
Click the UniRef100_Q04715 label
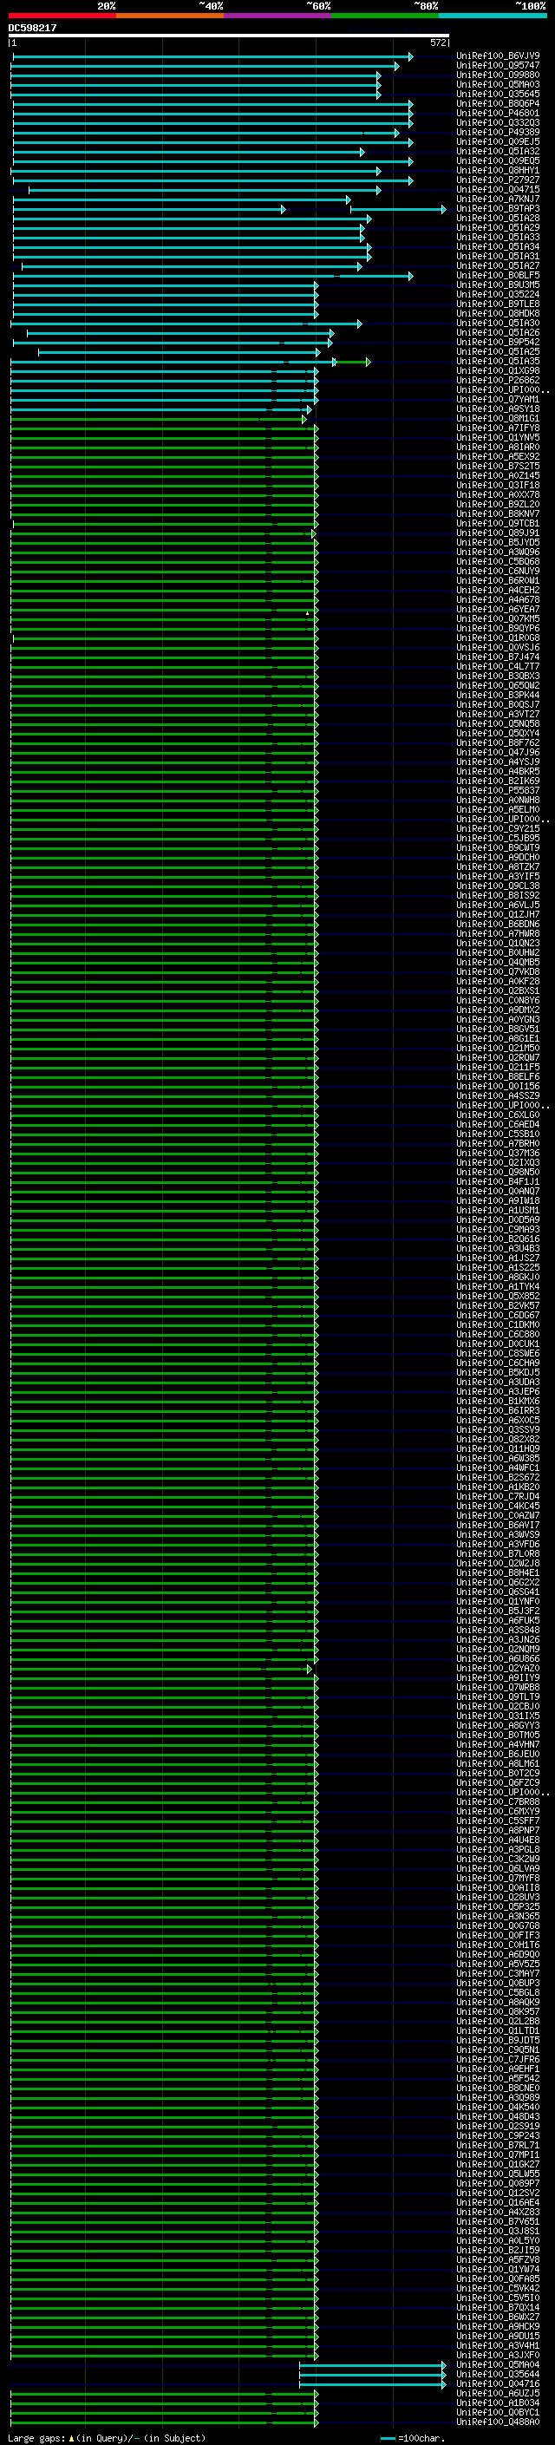pos(498,190)
